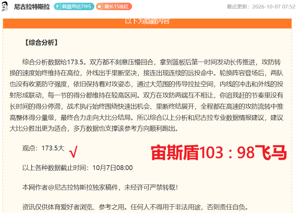The image size is (298, 213).
Task: Select the score text 宙斯盾103：98飞马
Action: pyautogui.click(x=219, y=152)
